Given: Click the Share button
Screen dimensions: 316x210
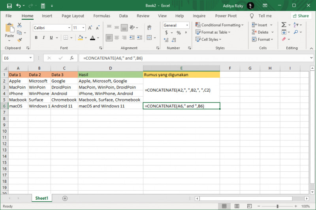Looking at the screenshot, I should click(x=301, y=16).
